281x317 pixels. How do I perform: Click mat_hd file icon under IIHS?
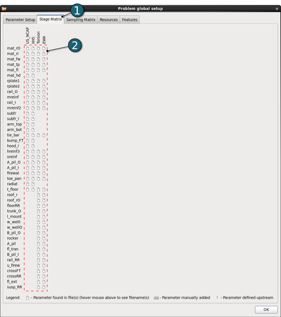[x=33, y=75]
